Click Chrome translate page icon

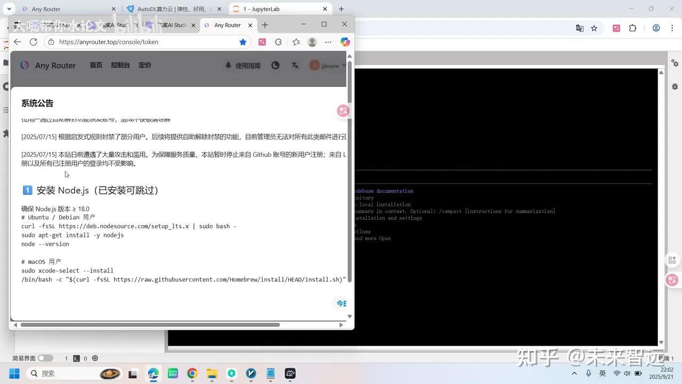580,28
